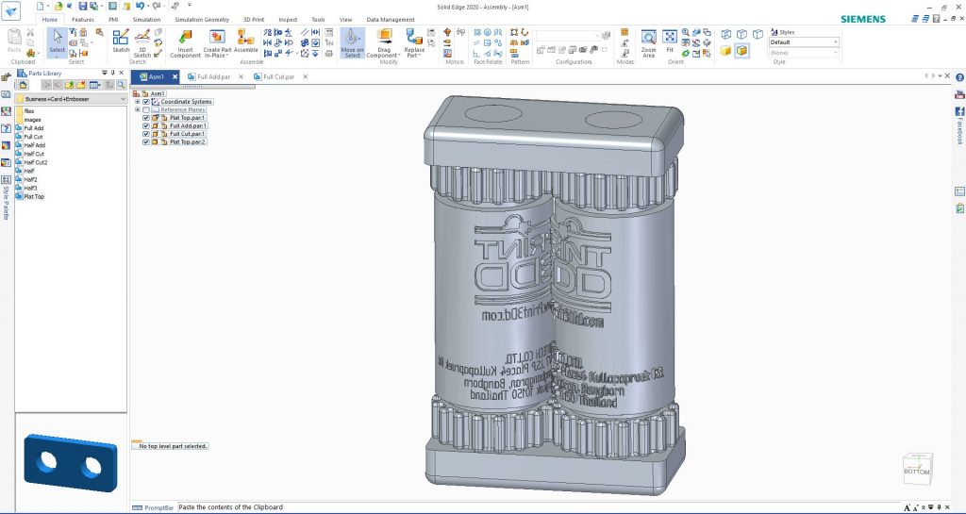
Task: Open the Default styles dropdown
Action: click(804, 41)
